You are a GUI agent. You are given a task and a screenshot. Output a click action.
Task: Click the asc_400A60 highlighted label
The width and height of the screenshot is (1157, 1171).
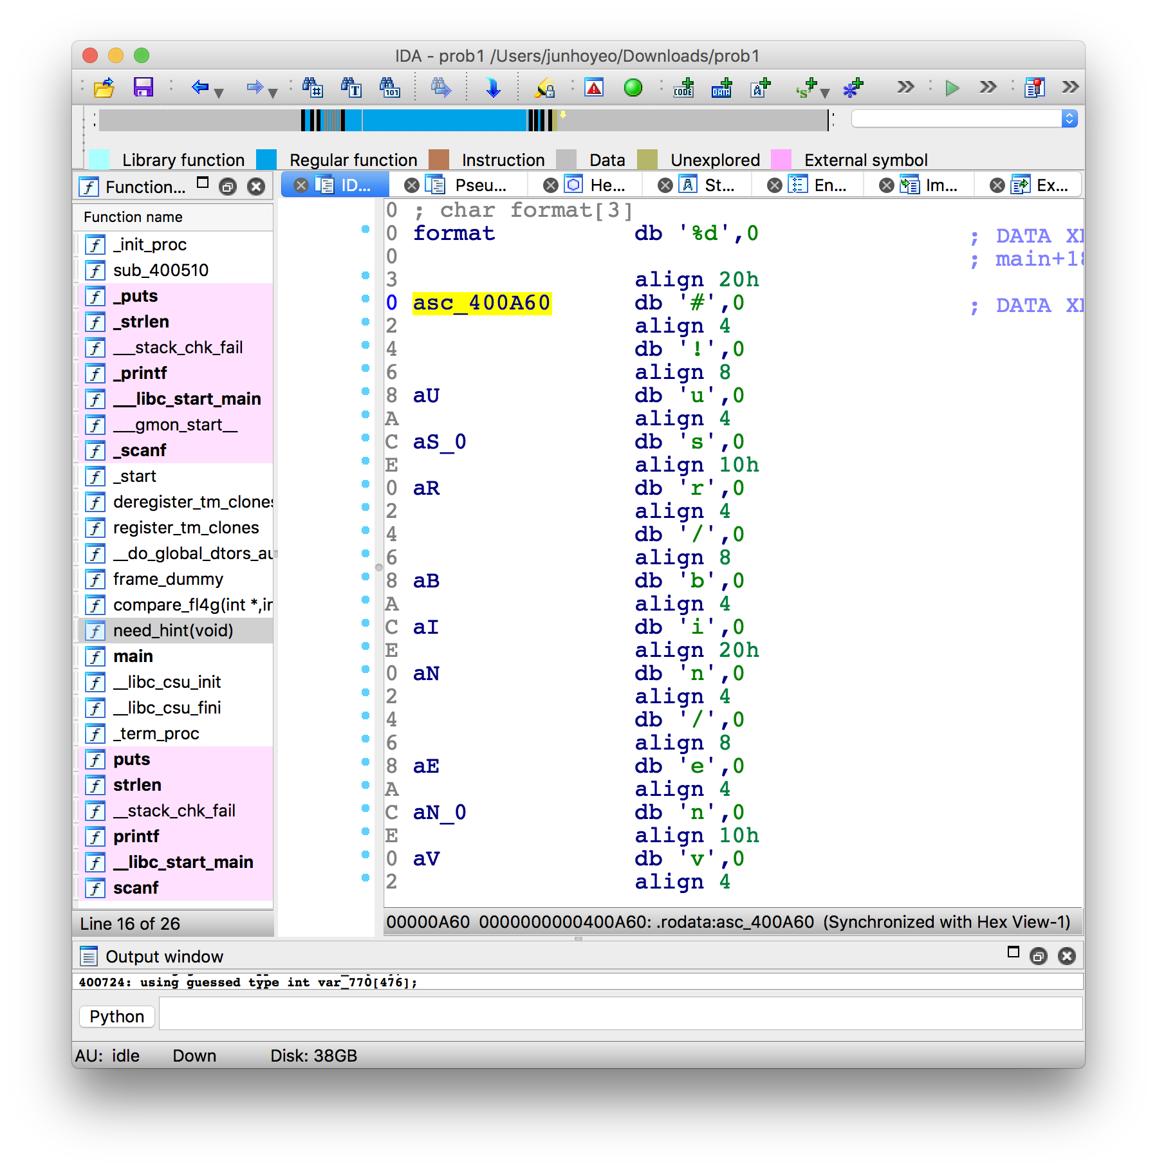point(482,302)
